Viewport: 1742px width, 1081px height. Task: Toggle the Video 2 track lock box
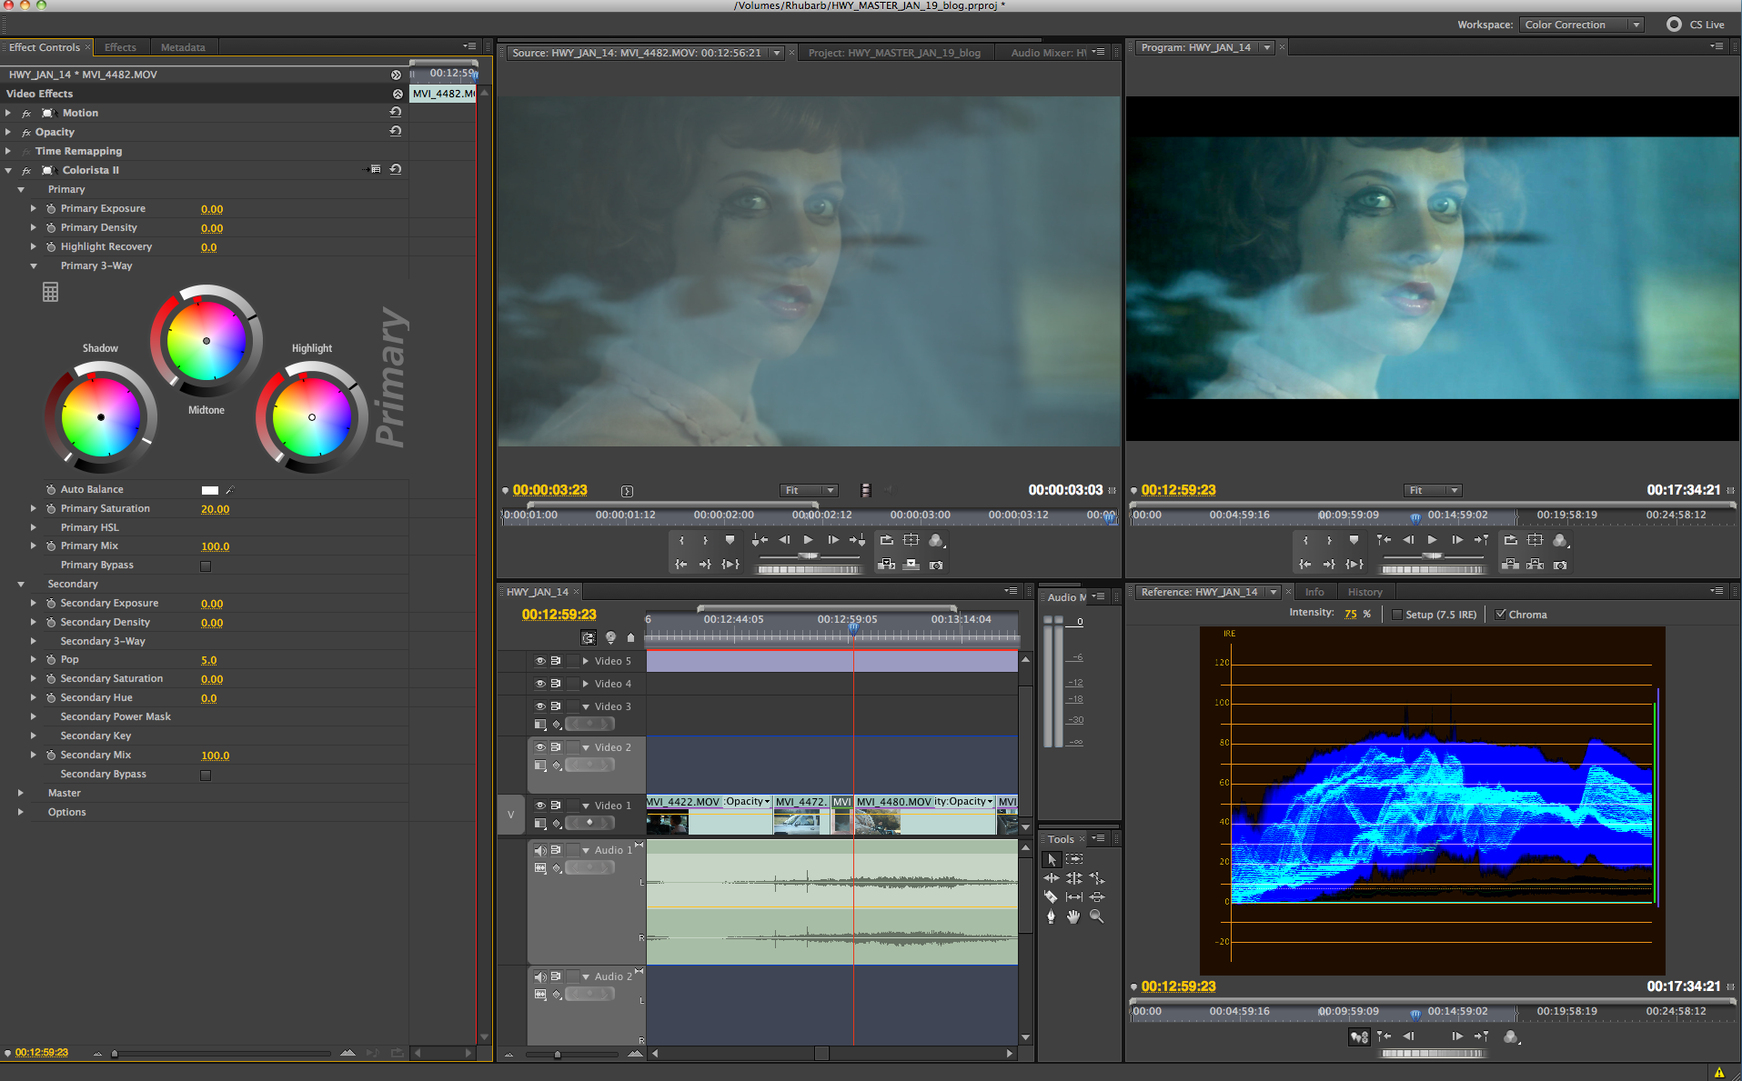572,747
